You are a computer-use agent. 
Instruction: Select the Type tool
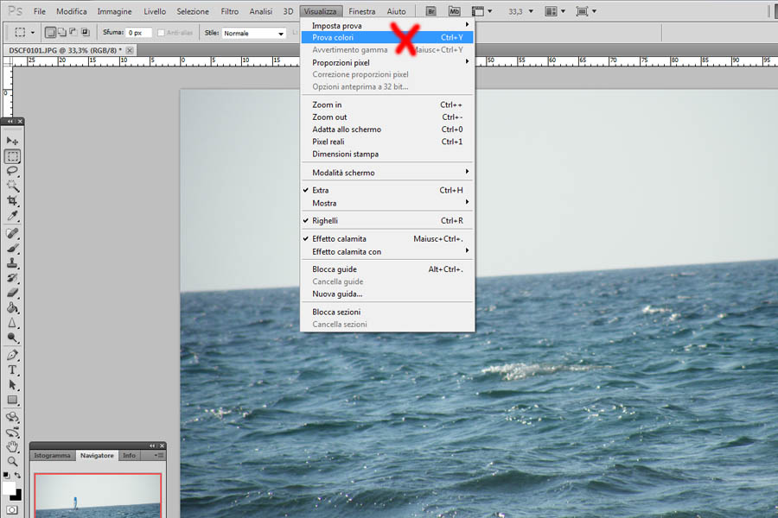(13, 370)
